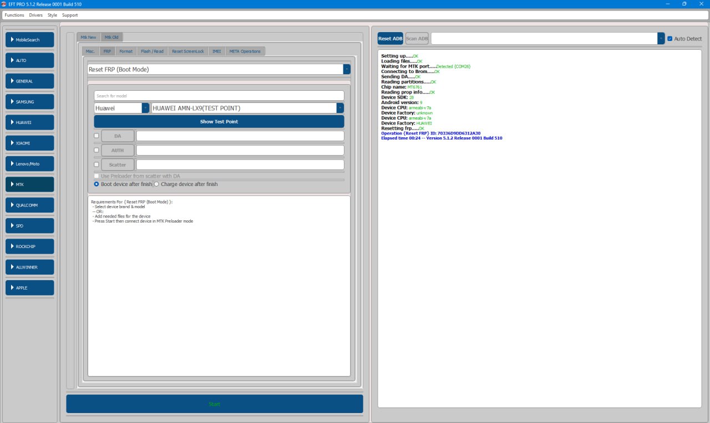The image size is (710, 423).
Task: Open the Reset ScreenLock tab
Action: (188, 51)
